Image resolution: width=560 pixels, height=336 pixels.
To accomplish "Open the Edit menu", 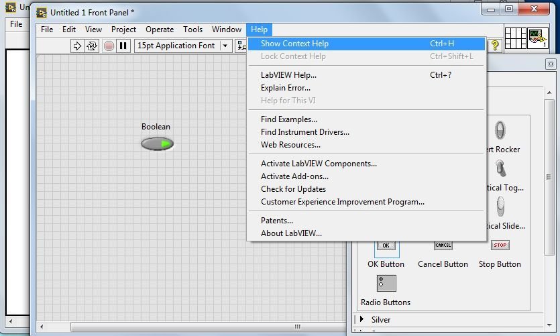I will (69, 30).
